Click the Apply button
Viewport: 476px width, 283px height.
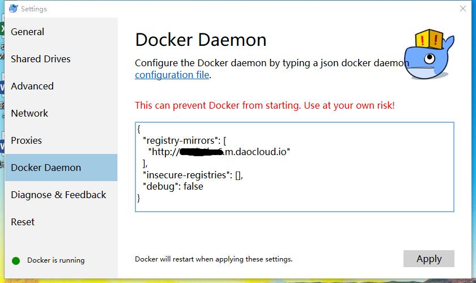[x=428, y=259]
